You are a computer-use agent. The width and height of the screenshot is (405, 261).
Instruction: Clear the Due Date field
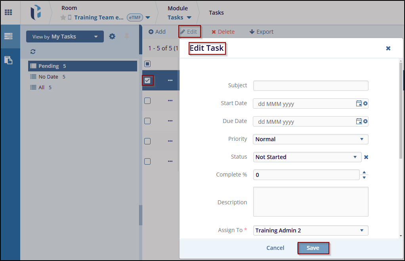365,121
